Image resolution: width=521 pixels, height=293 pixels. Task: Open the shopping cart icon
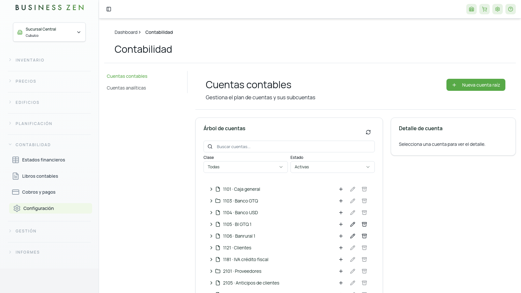(x=485, y=9)
